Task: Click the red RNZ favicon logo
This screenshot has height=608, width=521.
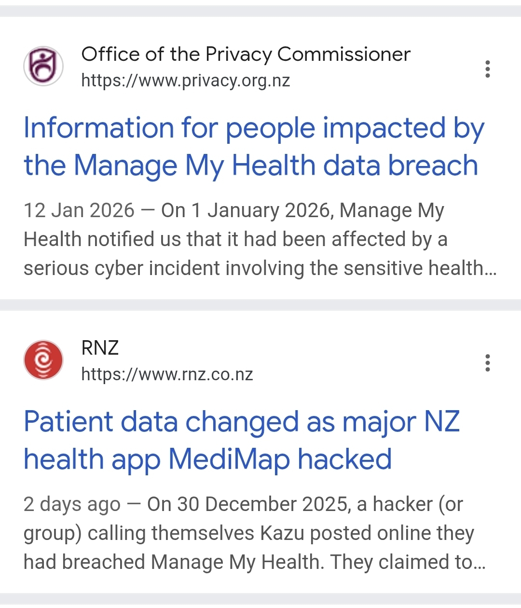Action: pos(43,360)
